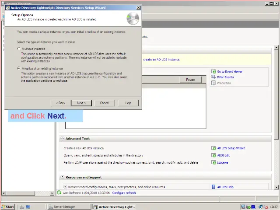Click the Filter Events icon
280x210 pixels.
(213, 77)
